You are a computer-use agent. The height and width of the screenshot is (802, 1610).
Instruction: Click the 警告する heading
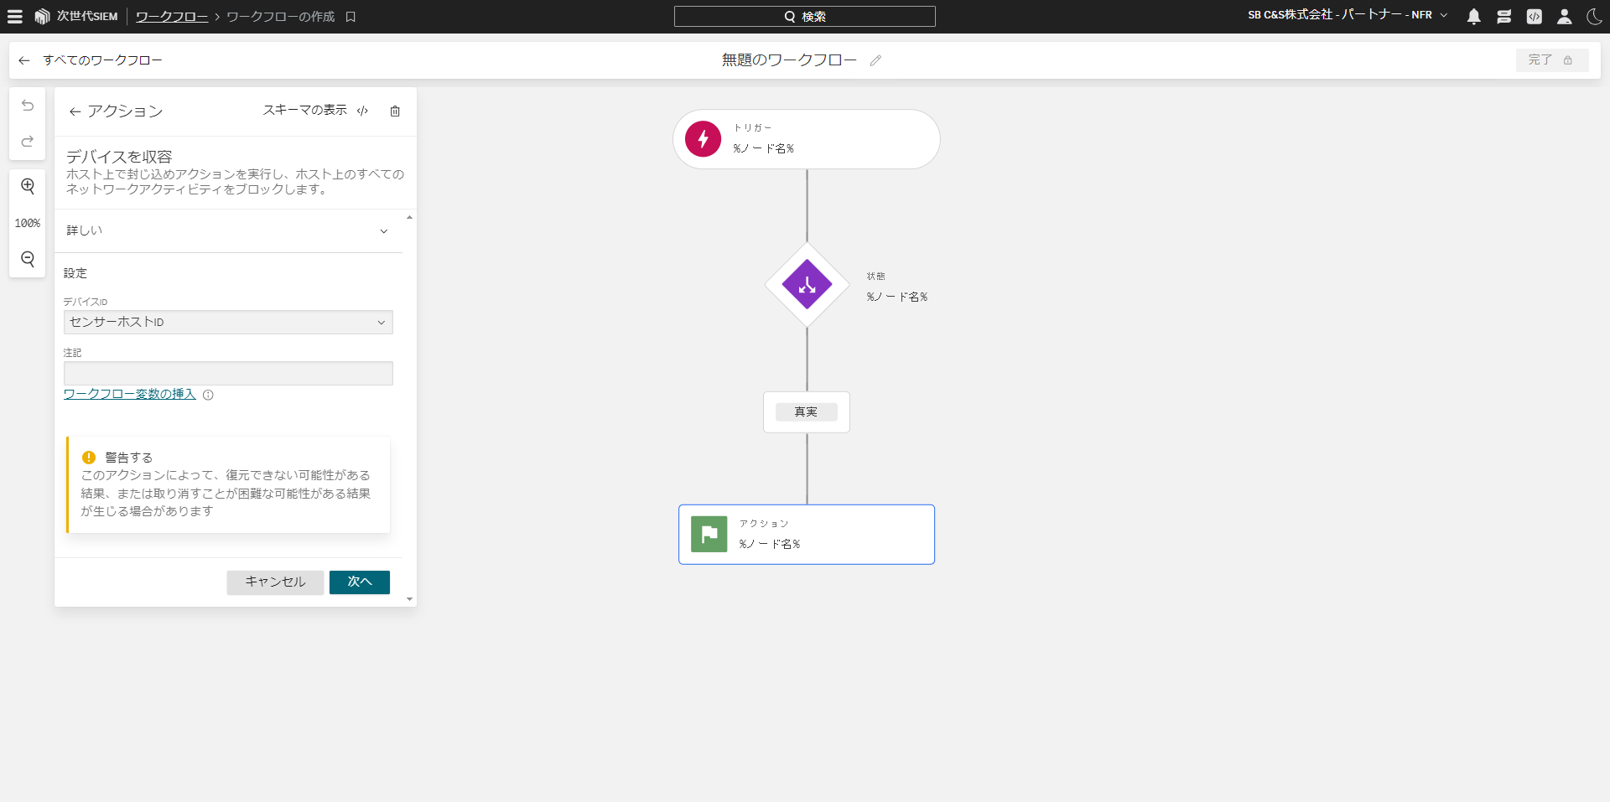[128, 458]
